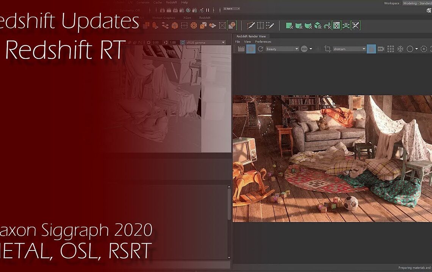Expand the RGB channel dropdown arrow
The width and height of the screenshot is (432, 272).
pos(310,48)
